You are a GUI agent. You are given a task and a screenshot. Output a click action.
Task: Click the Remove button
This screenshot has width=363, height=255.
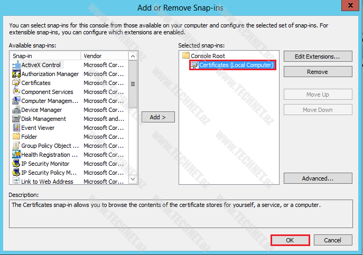click(317, 72)
